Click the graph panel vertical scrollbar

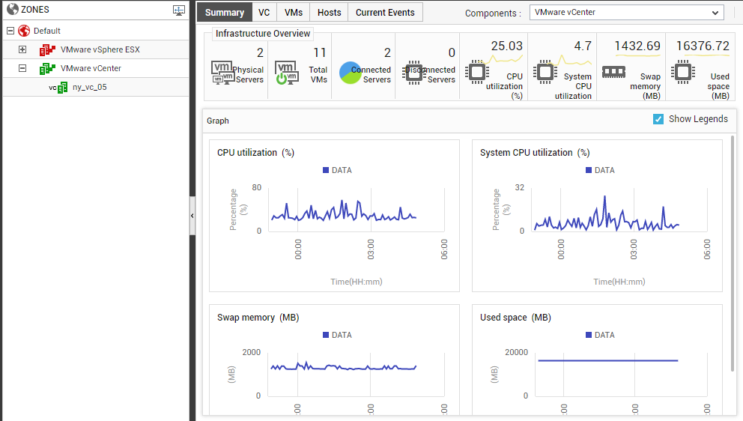pyautogui.click(x=733, y=254)
